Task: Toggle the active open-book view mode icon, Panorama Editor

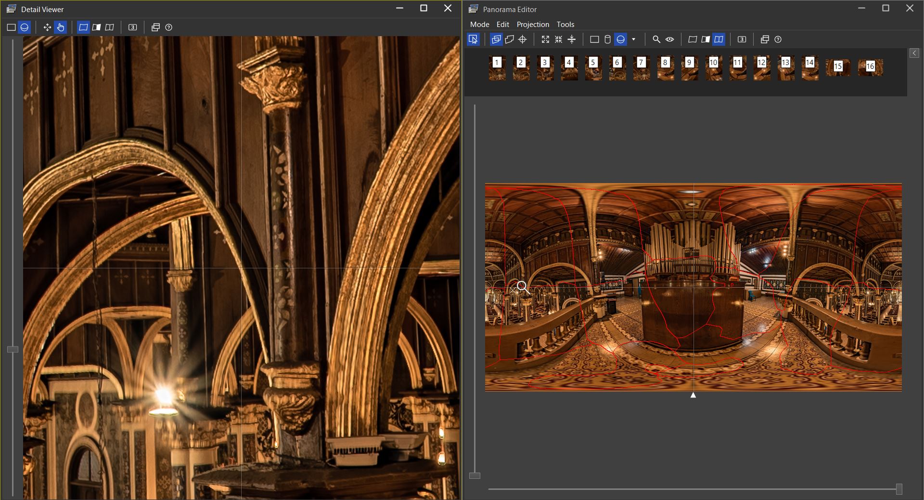Action: click(x=719, y=39)
